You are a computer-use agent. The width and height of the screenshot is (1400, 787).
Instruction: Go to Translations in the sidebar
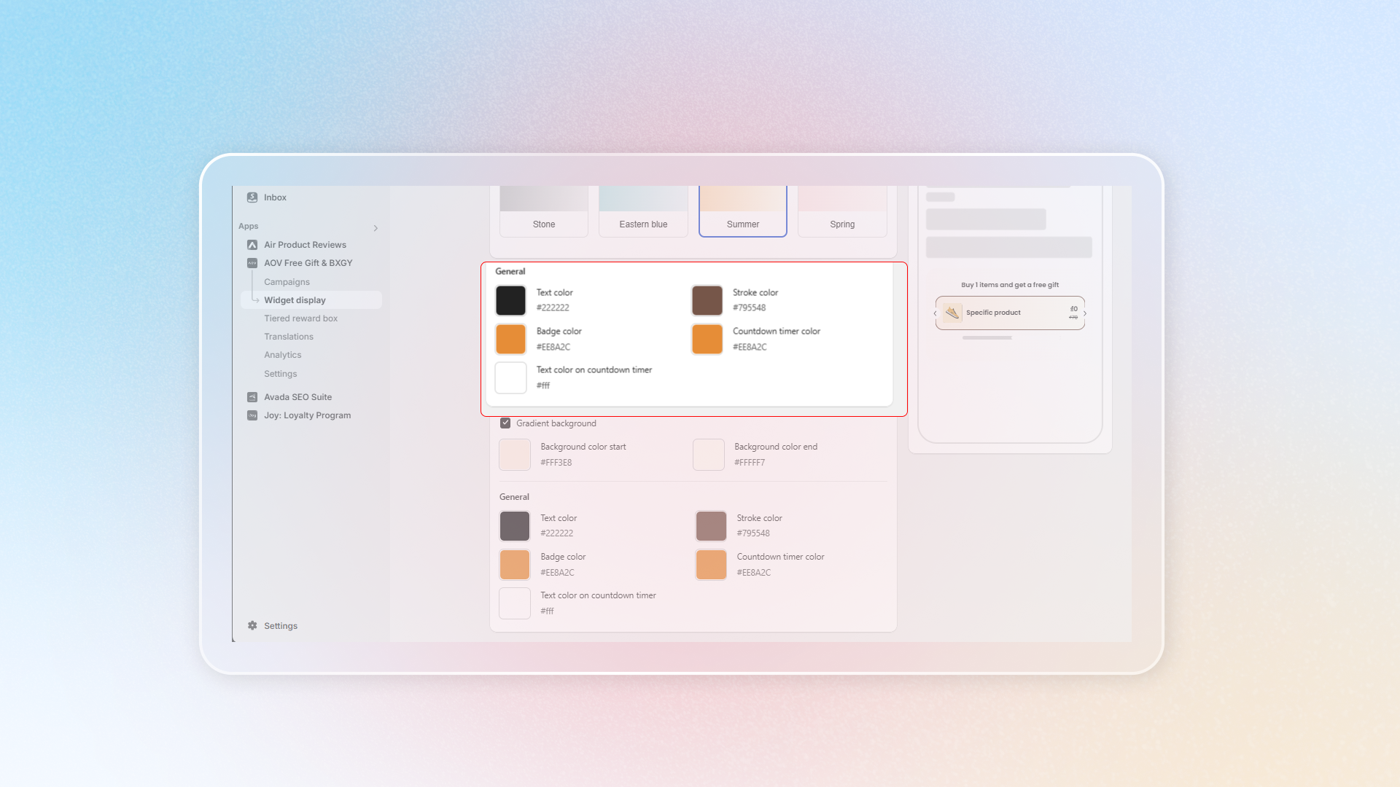[x=289, y=337]
